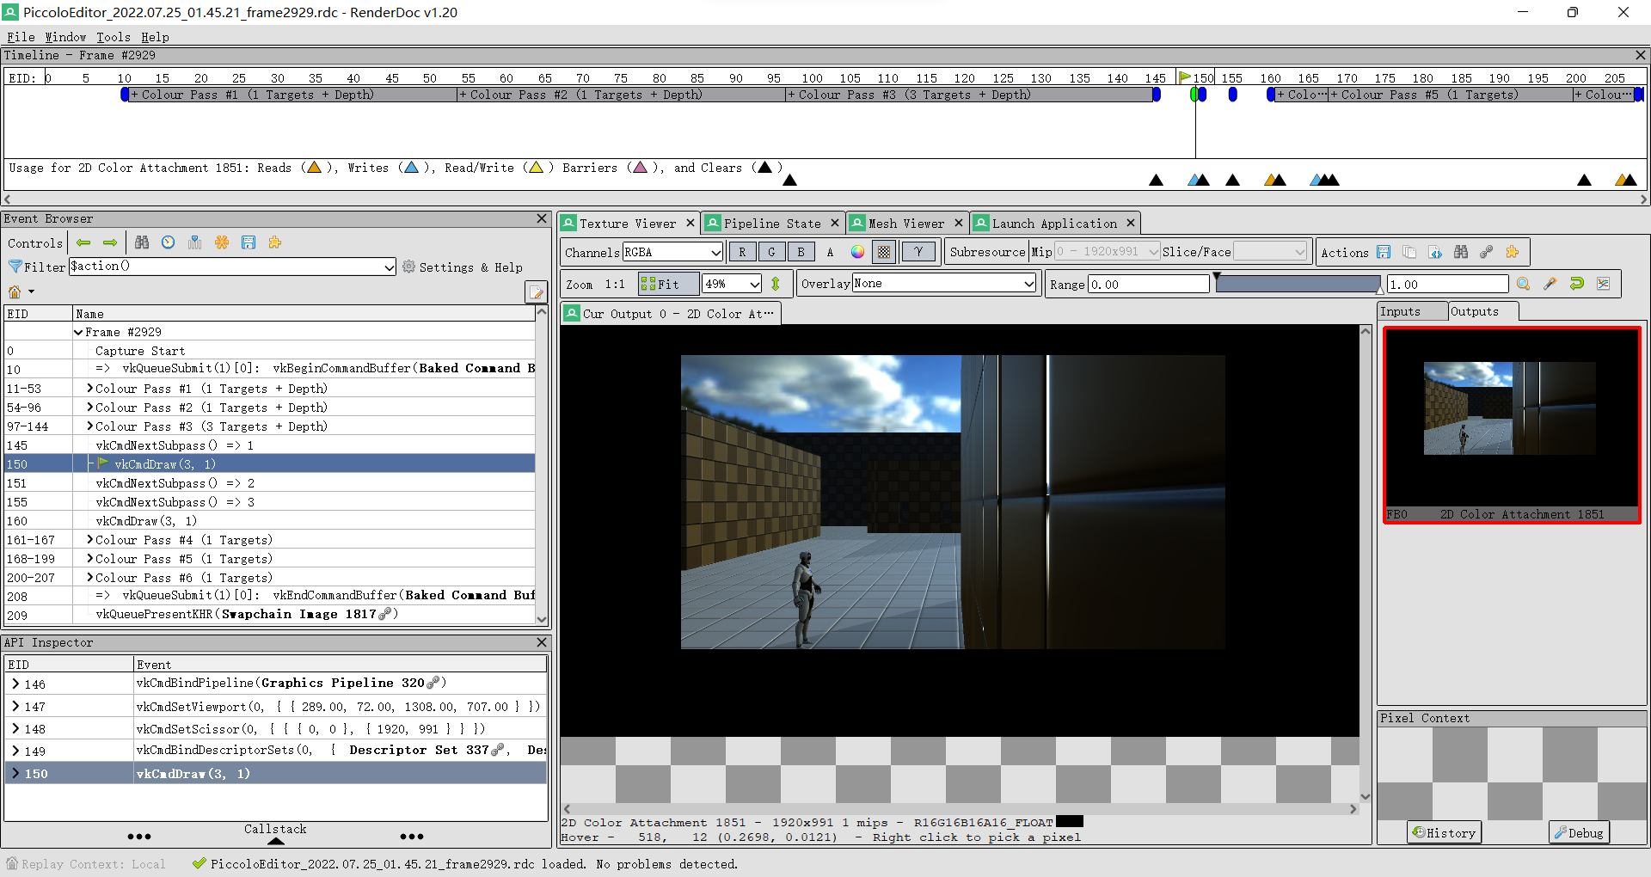This screenshot has width=1651, height=877.
Task: Open the File menu
Action: (21, 37)
